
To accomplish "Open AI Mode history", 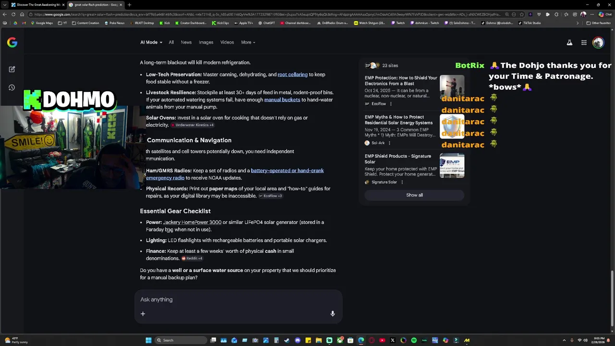I will [12, 87].
